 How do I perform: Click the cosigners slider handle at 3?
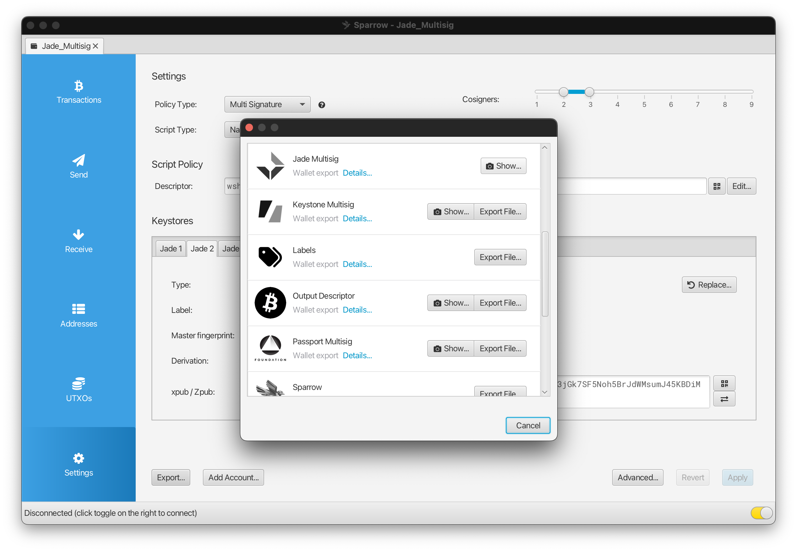coord(589,92)
